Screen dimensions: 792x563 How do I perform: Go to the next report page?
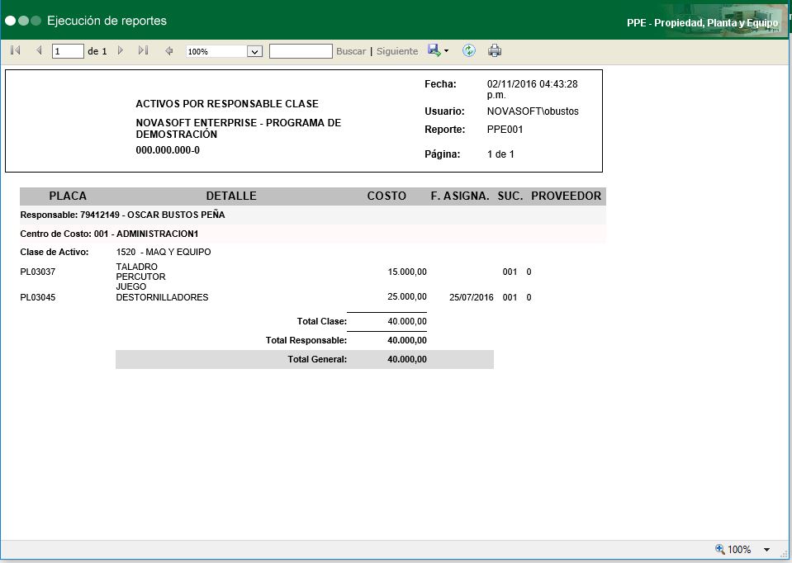(121, 50)
